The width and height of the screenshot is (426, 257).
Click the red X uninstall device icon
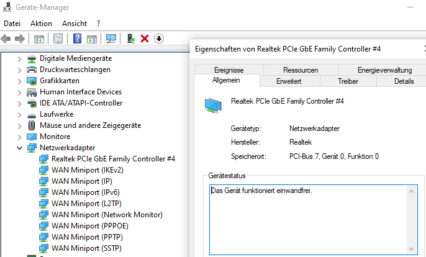click(x=145, y=38)
